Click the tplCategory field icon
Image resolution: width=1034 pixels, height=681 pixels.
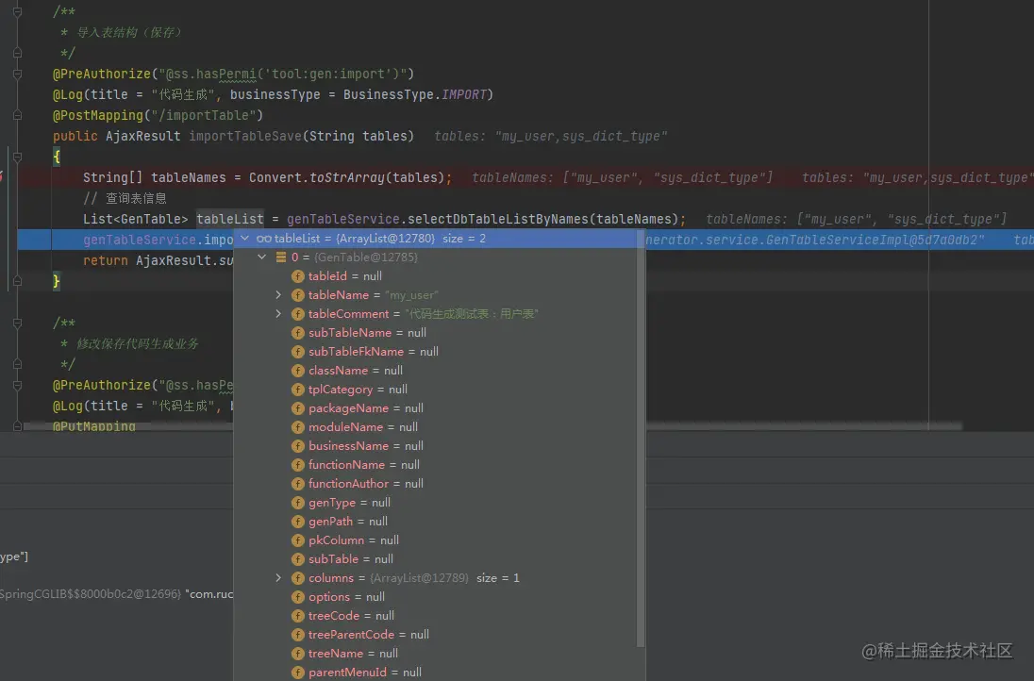tap(298, 389)
